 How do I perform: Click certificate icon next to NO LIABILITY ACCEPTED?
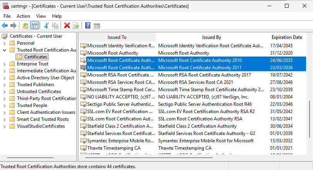[x=83, y=97]
